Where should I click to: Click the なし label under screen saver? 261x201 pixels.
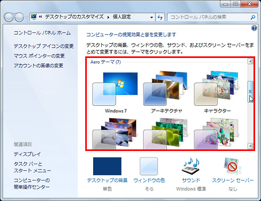click(x=233, y=189)
